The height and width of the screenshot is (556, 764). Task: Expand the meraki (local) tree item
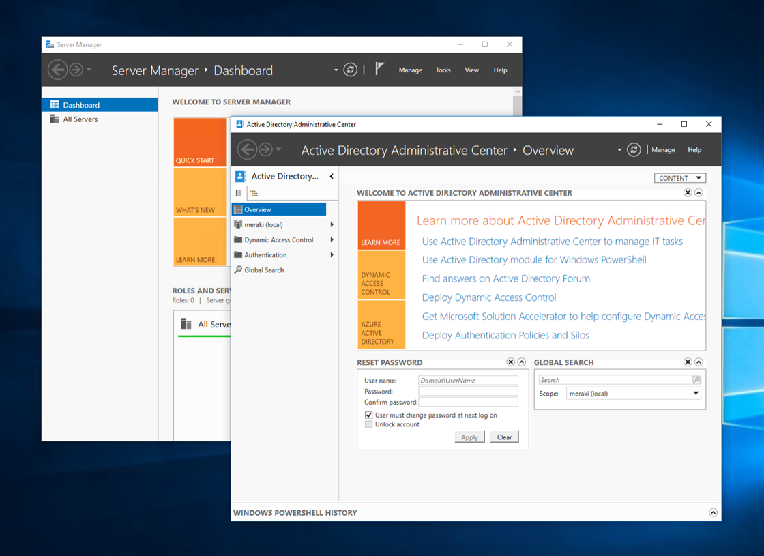click(x=332, y=224)
